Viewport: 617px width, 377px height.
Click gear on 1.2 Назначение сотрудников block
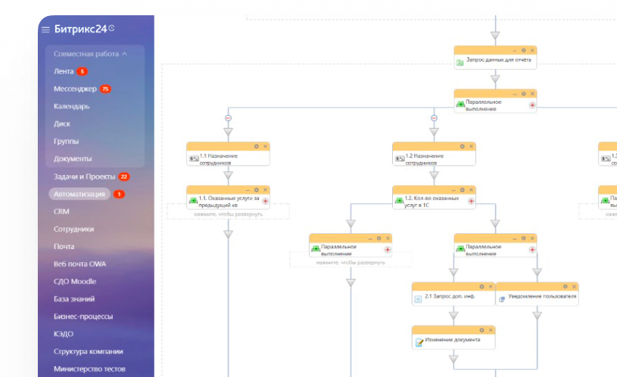(463, 146)
